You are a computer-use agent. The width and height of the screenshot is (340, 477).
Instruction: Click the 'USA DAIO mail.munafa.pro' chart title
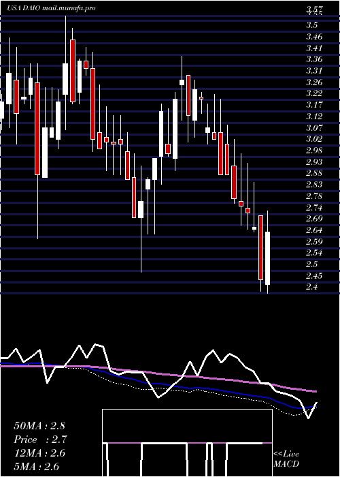point(51,8)
